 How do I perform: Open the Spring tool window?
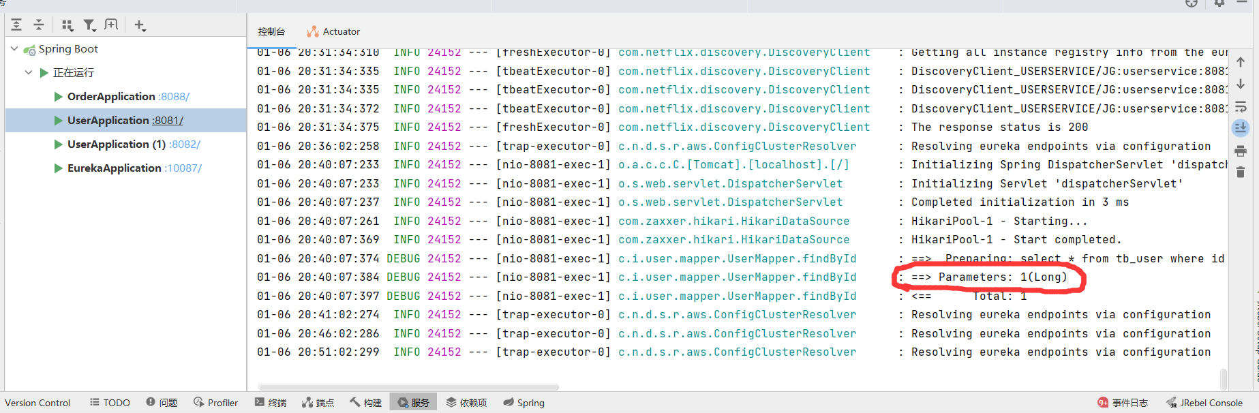click(524, 403)
